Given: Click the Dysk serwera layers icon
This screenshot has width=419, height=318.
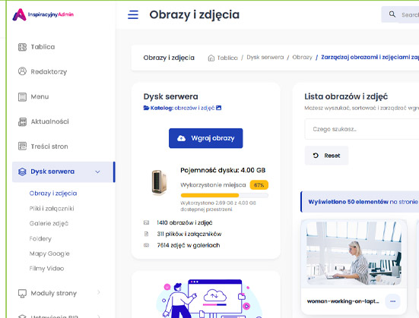Looking at the screenshot, I should 22,172.
